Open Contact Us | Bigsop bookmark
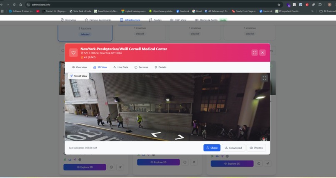Image resolution: width=336 pixels, height=178 pixels. 54,11
